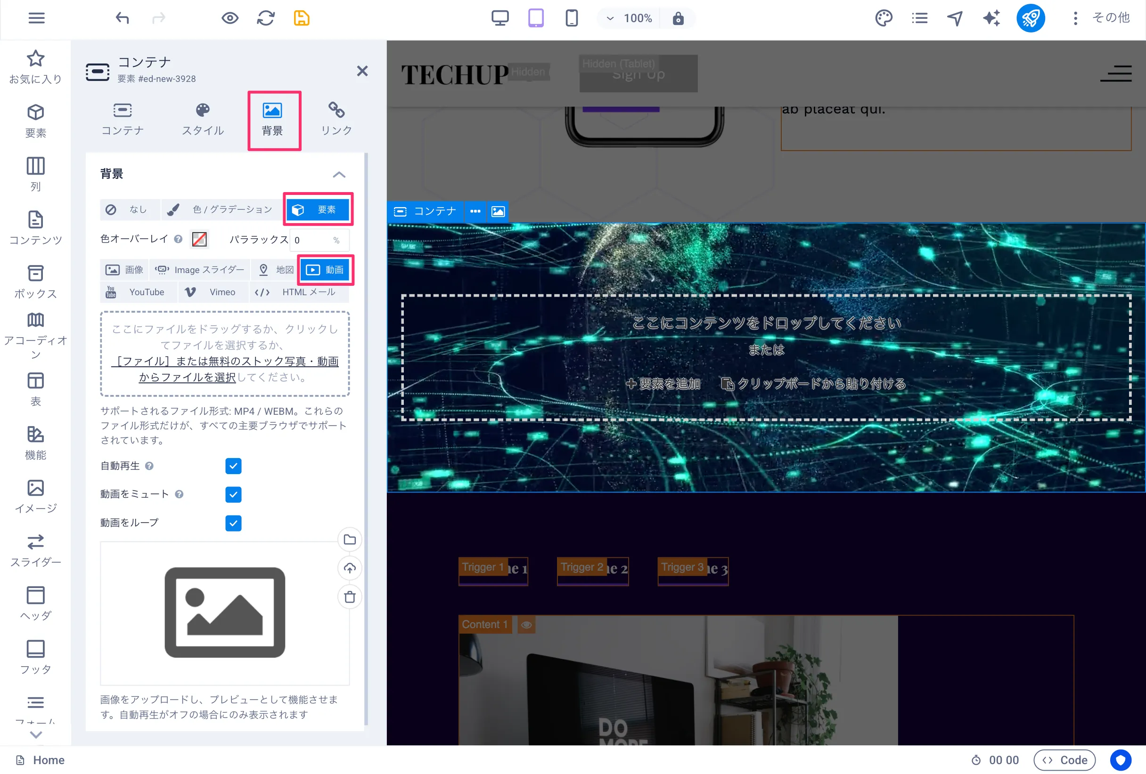Open the 100% zoom dropdown
The width and height of the screenshot is (1146, 774).
point(629,18)
